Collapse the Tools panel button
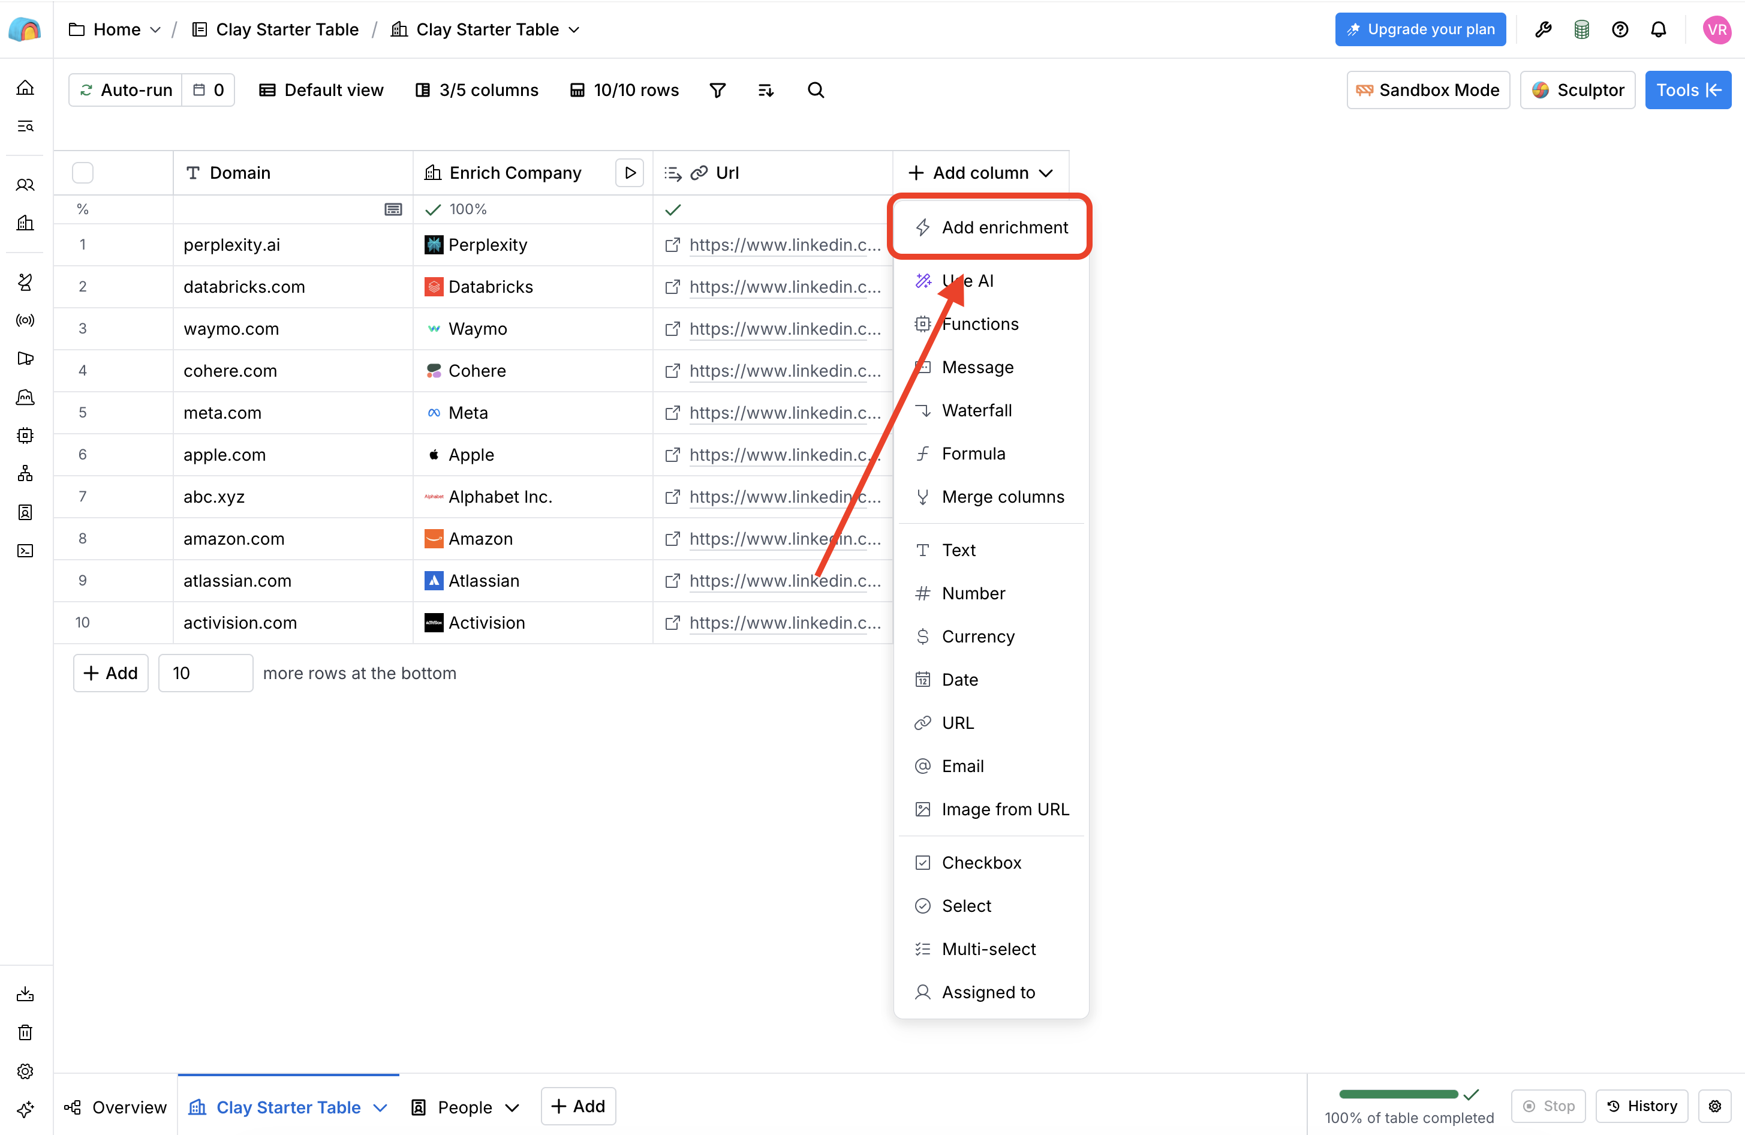This screenshot has width=1745, height=1135. [1688, 90]
